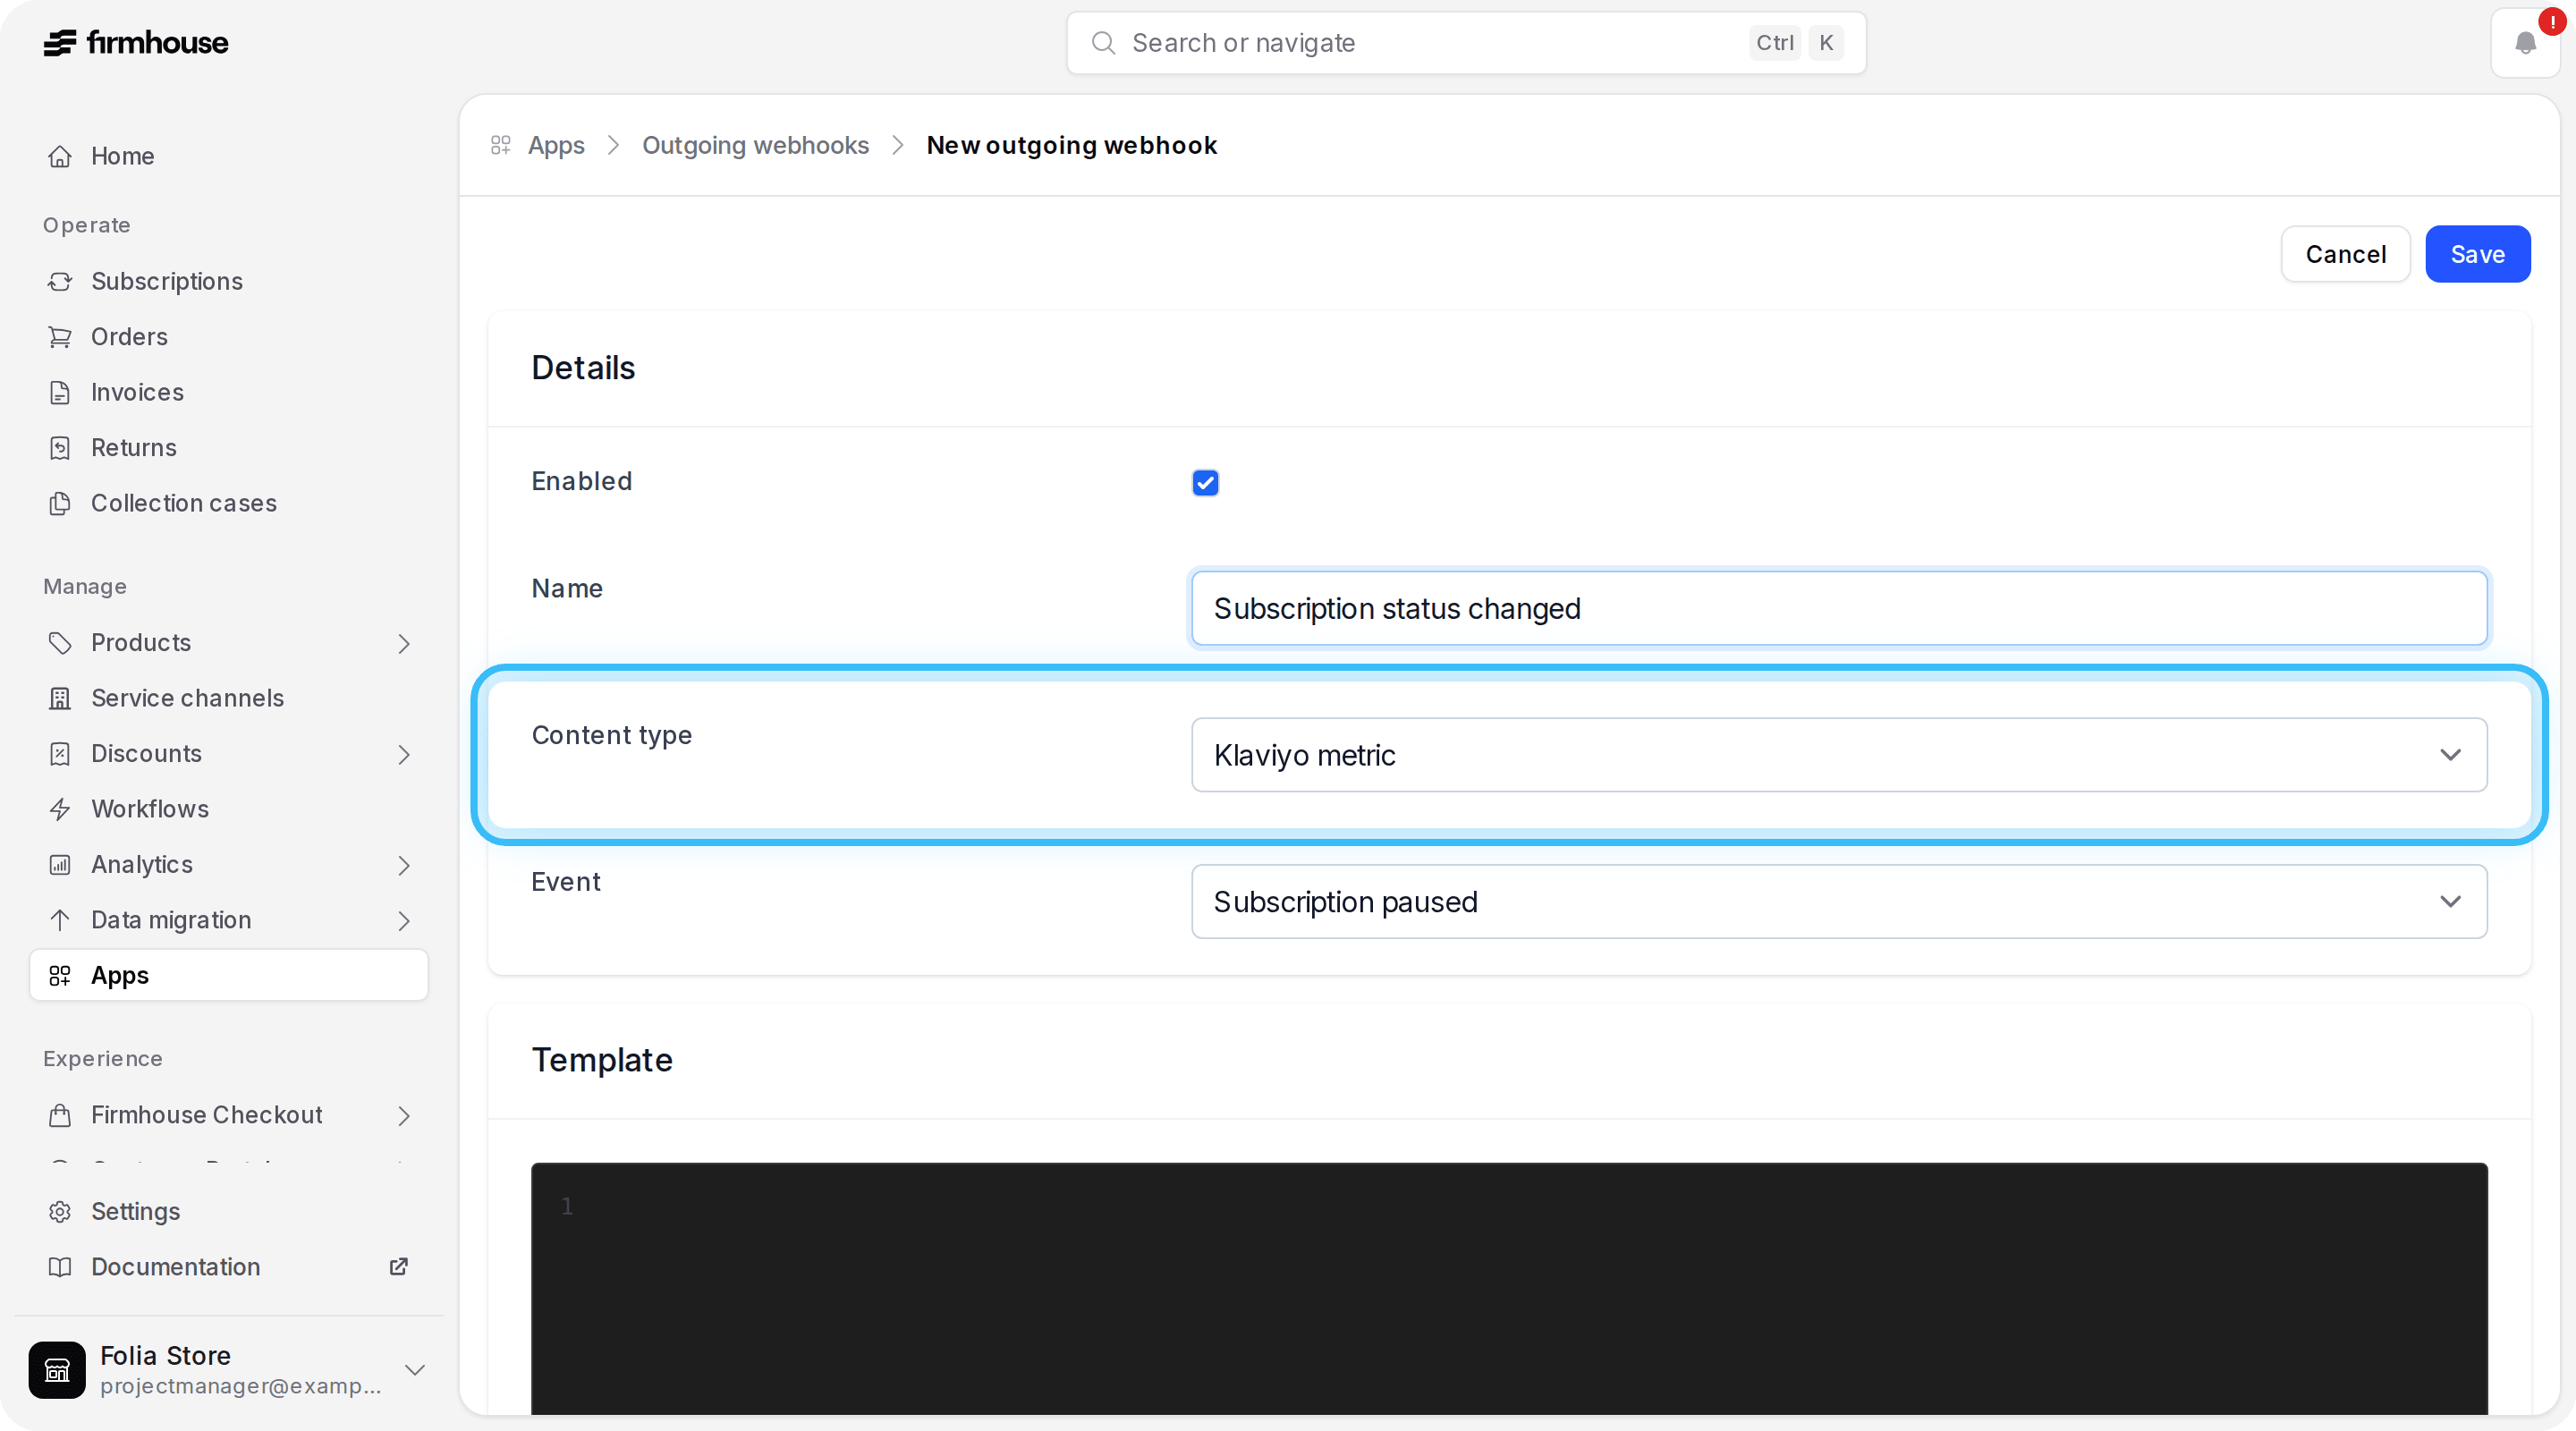This screenshot has height=1431, width=2576.
Task: Open the Folia Store account switcher chevron
Action: tap(415, 1370)
